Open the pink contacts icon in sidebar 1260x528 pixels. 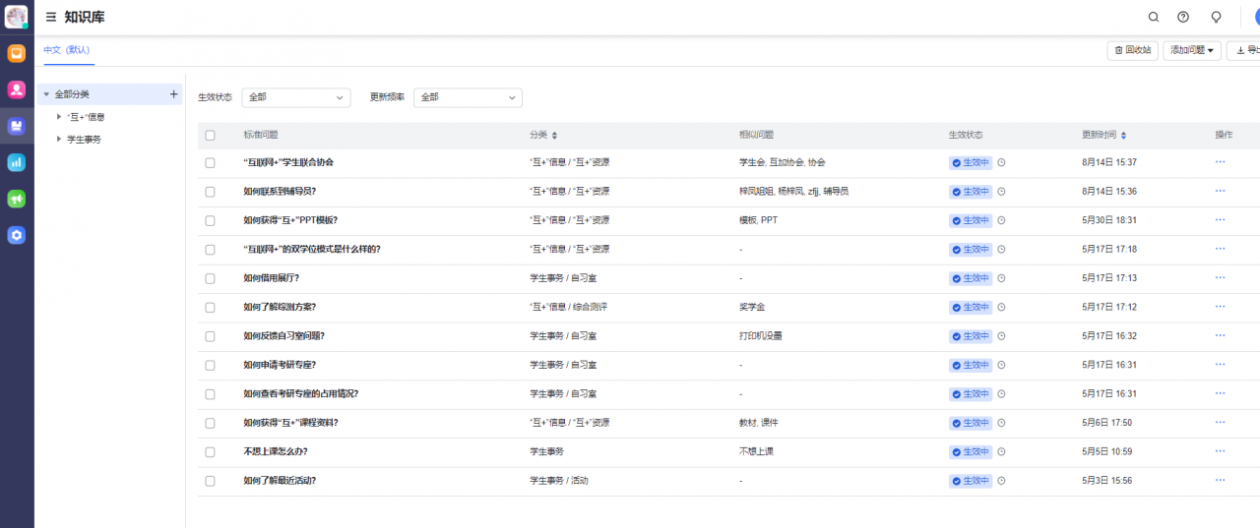click(x=17, y=90)
